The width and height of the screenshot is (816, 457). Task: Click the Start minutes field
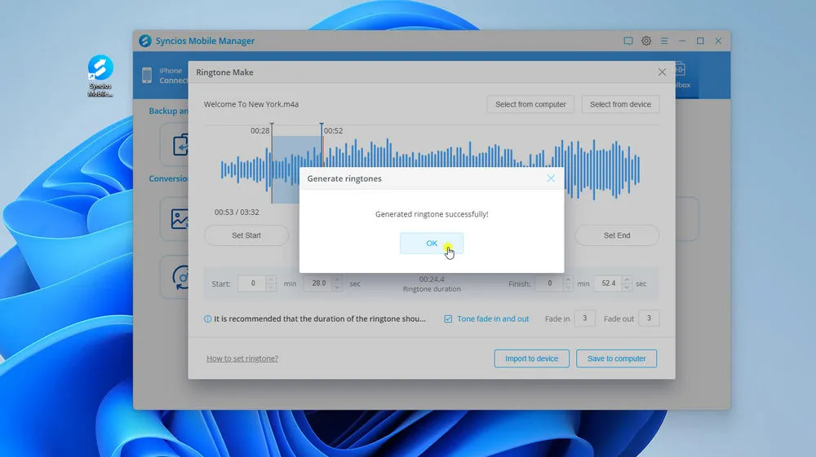[x=253, y=283]
